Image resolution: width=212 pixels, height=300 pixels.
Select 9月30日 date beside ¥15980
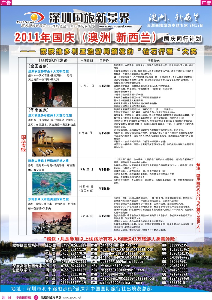pyautogui.click(x=86, y=216)
